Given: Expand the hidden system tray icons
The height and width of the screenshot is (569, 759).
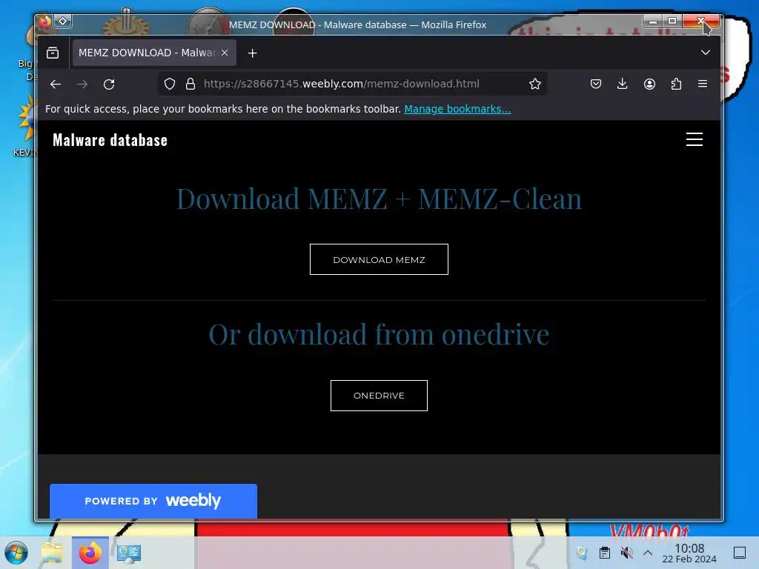Looking at the screenshot, I should click(648, 553).
